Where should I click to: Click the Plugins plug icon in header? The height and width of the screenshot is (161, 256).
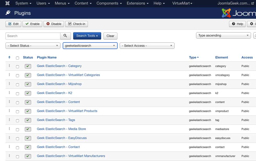coord(8,13)
